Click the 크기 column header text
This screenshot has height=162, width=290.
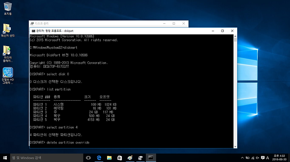click(87, 97)
